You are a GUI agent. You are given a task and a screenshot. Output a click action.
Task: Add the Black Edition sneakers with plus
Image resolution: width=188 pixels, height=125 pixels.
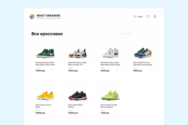tap(85, 112)
